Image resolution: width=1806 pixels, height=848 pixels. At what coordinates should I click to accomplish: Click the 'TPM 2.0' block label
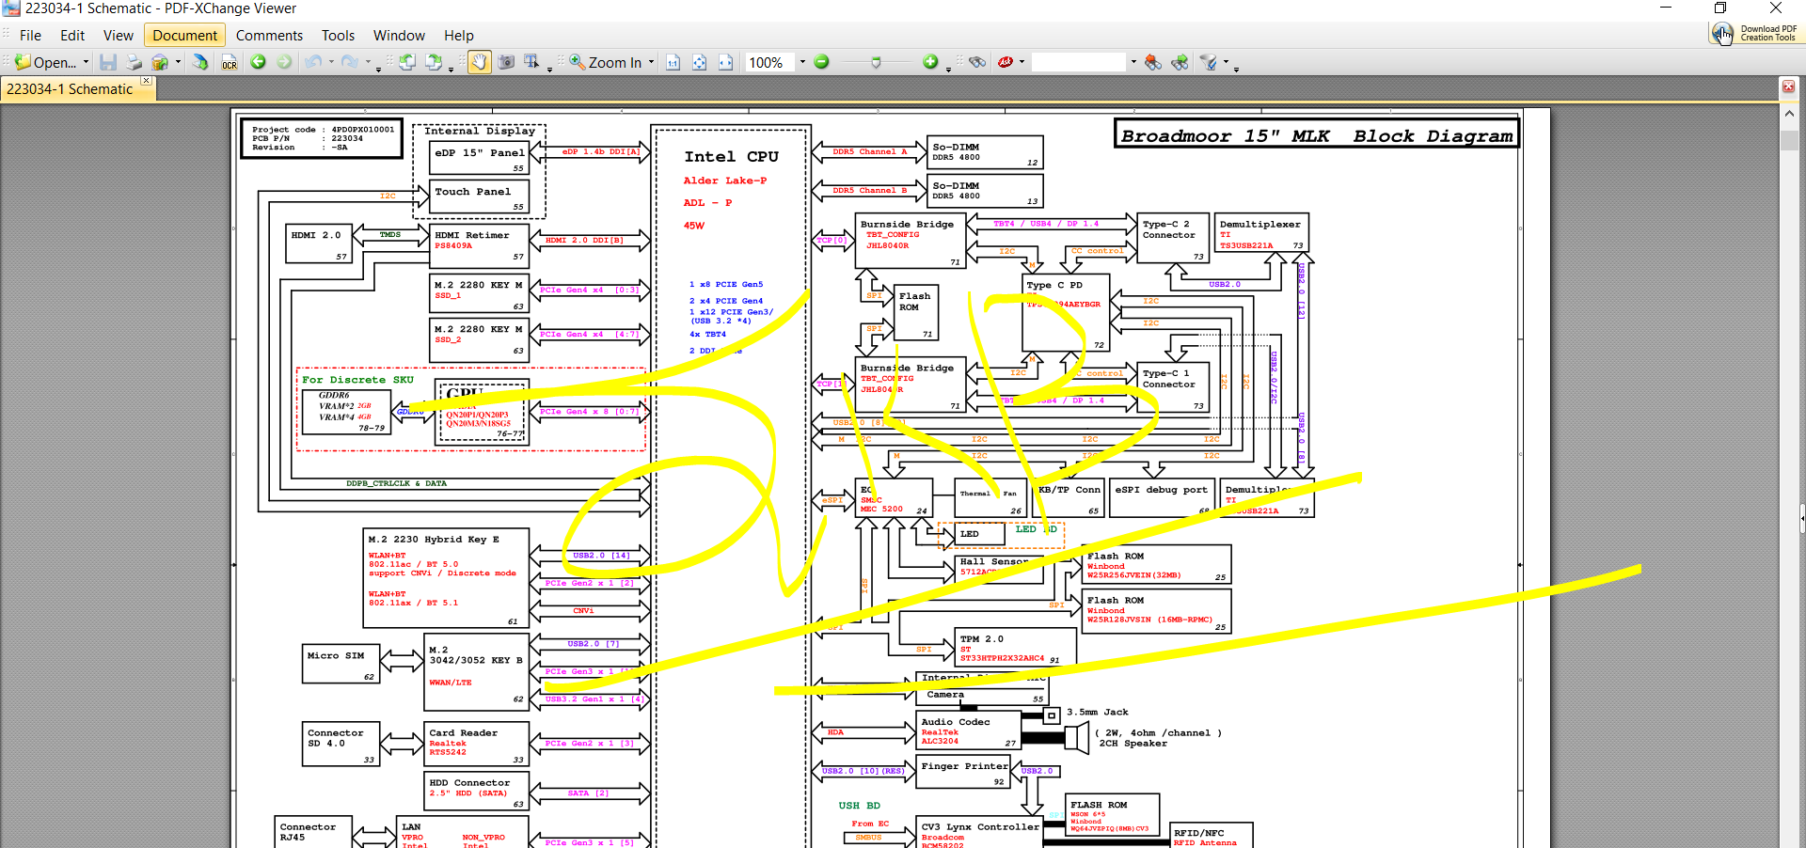pos(982,639)
